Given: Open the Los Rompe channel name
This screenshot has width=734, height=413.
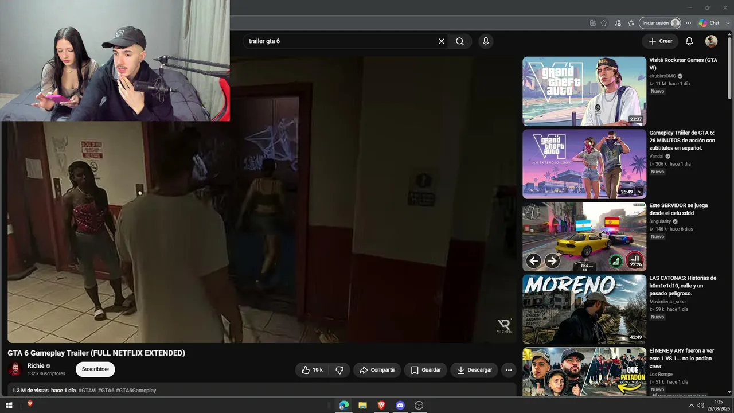Looking at the screenshot, I should [x=659, y=374].
